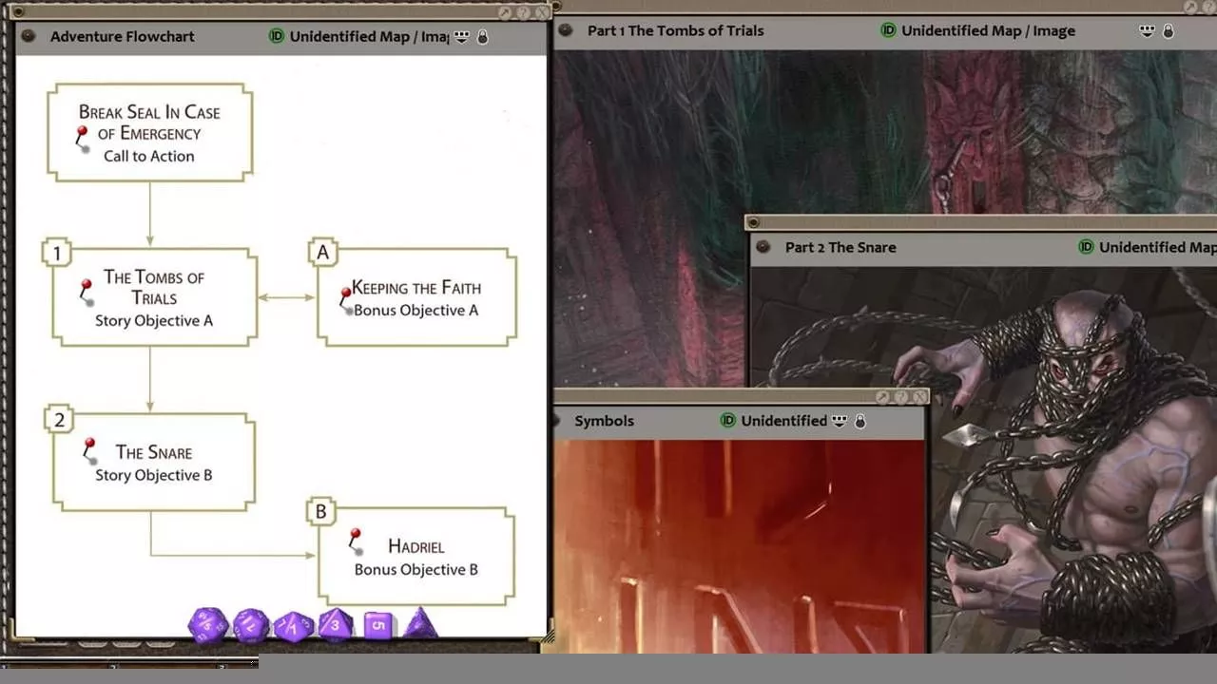
Task: Open the Hadriel bonus objective pin
Action: (356, 541)
